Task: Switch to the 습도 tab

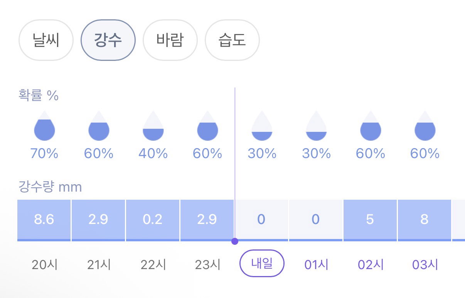Action: coord(232,40)
